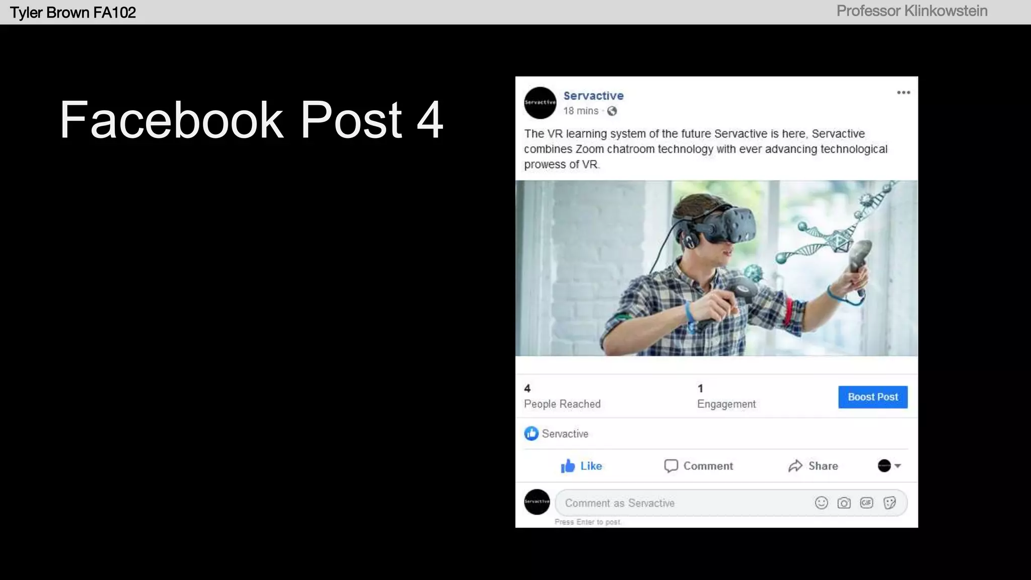Click the blue like reaction icon
1031x580 pixels.
tap(531, 433)
